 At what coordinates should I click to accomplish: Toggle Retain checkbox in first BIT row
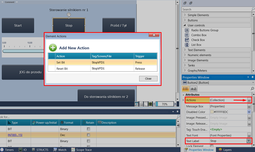coord(88,129)
